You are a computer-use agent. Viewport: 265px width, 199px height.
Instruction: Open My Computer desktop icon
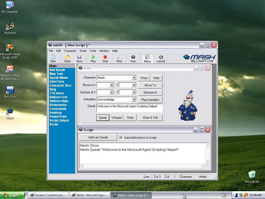point(10,7)
